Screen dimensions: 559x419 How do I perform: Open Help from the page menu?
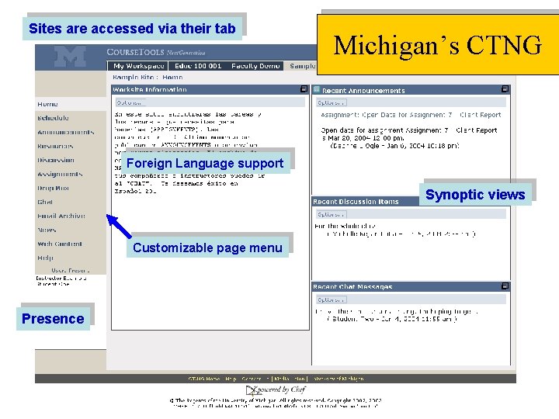[45, 258]
